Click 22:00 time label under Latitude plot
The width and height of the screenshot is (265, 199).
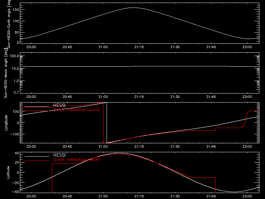[x=247, y=196]
